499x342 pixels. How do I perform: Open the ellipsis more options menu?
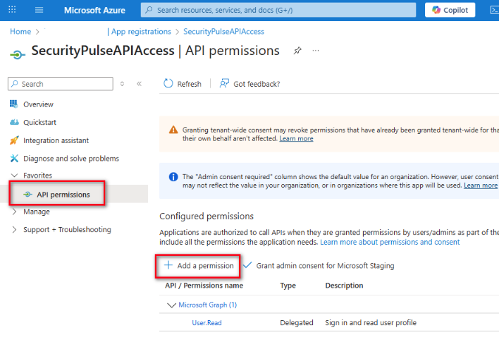point(316,51)
